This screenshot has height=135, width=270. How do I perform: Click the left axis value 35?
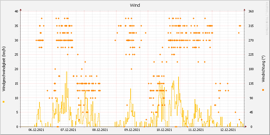click(x=16, y=26)
